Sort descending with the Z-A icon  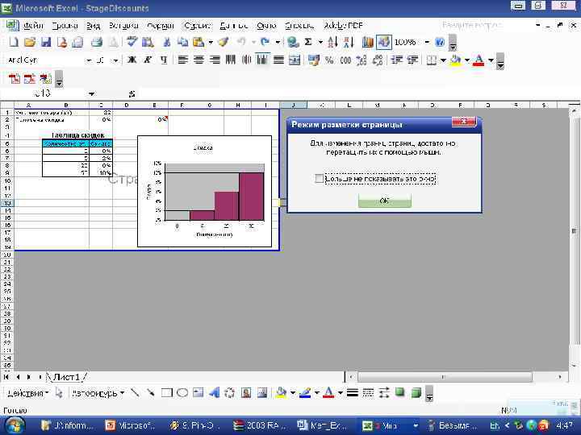tap(349, 42)
